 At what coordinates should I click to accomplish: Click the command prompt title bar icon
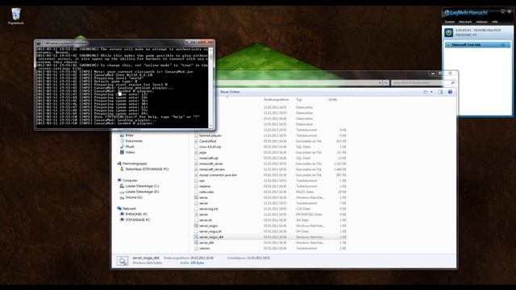(x=39, y=43)
